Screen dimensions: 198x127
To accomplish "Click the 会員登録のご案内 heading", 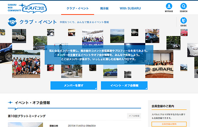I will (x=163, y=106).
